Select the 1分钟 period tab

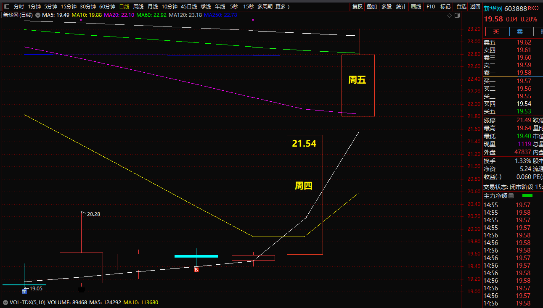(x=34, y=7)
